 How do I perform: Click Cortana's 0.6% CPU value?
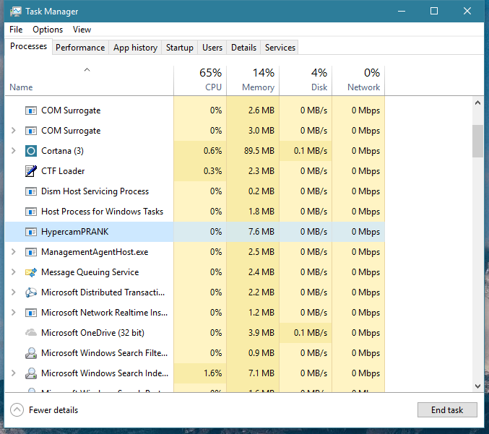click(212, 151)
